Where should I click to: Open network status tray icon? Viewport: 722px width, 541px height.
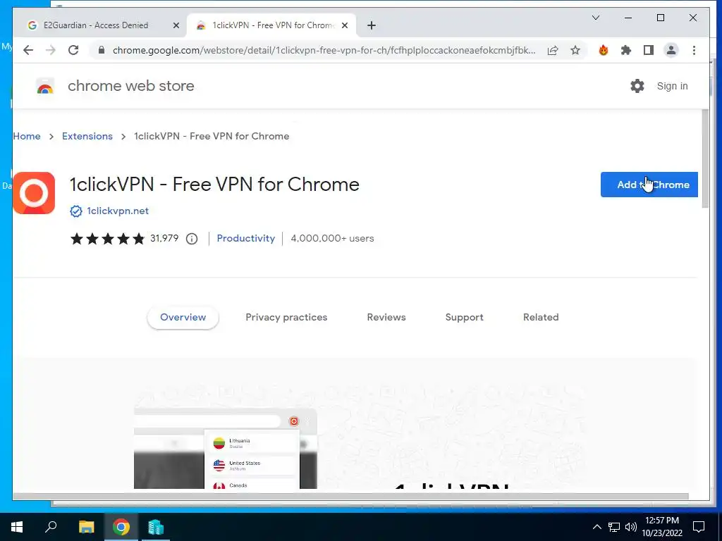(x=614, y=527)
